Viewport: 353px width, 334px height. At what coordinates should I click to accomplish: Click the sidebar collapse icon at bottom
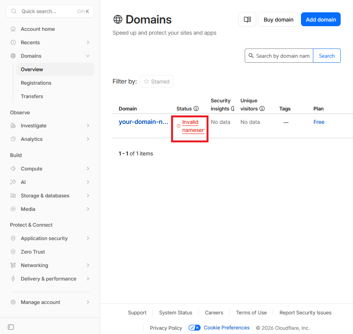(x=11, y=327)
